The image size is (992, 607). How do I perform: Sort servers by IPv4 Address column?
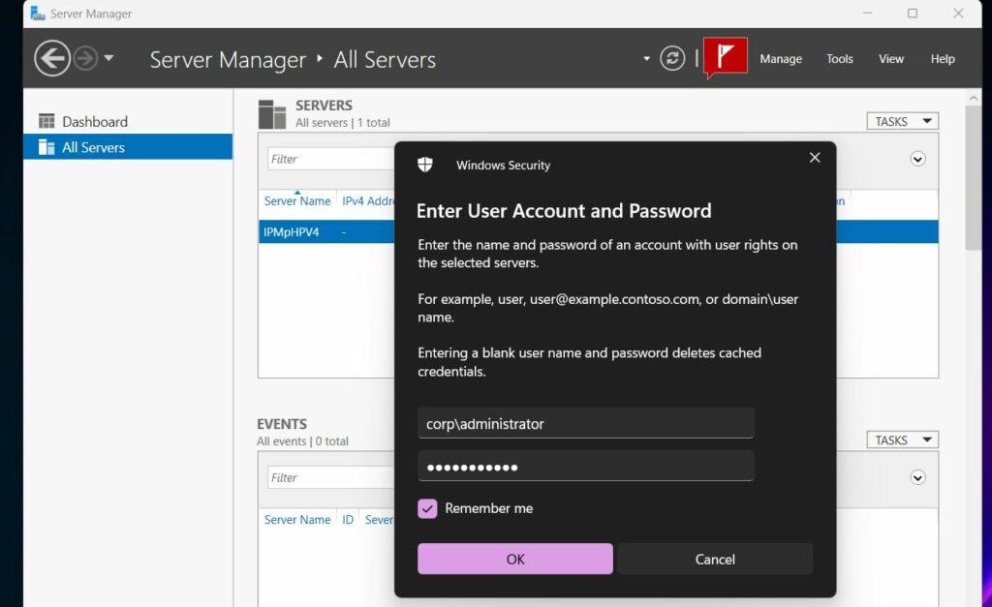click(368, 201)
